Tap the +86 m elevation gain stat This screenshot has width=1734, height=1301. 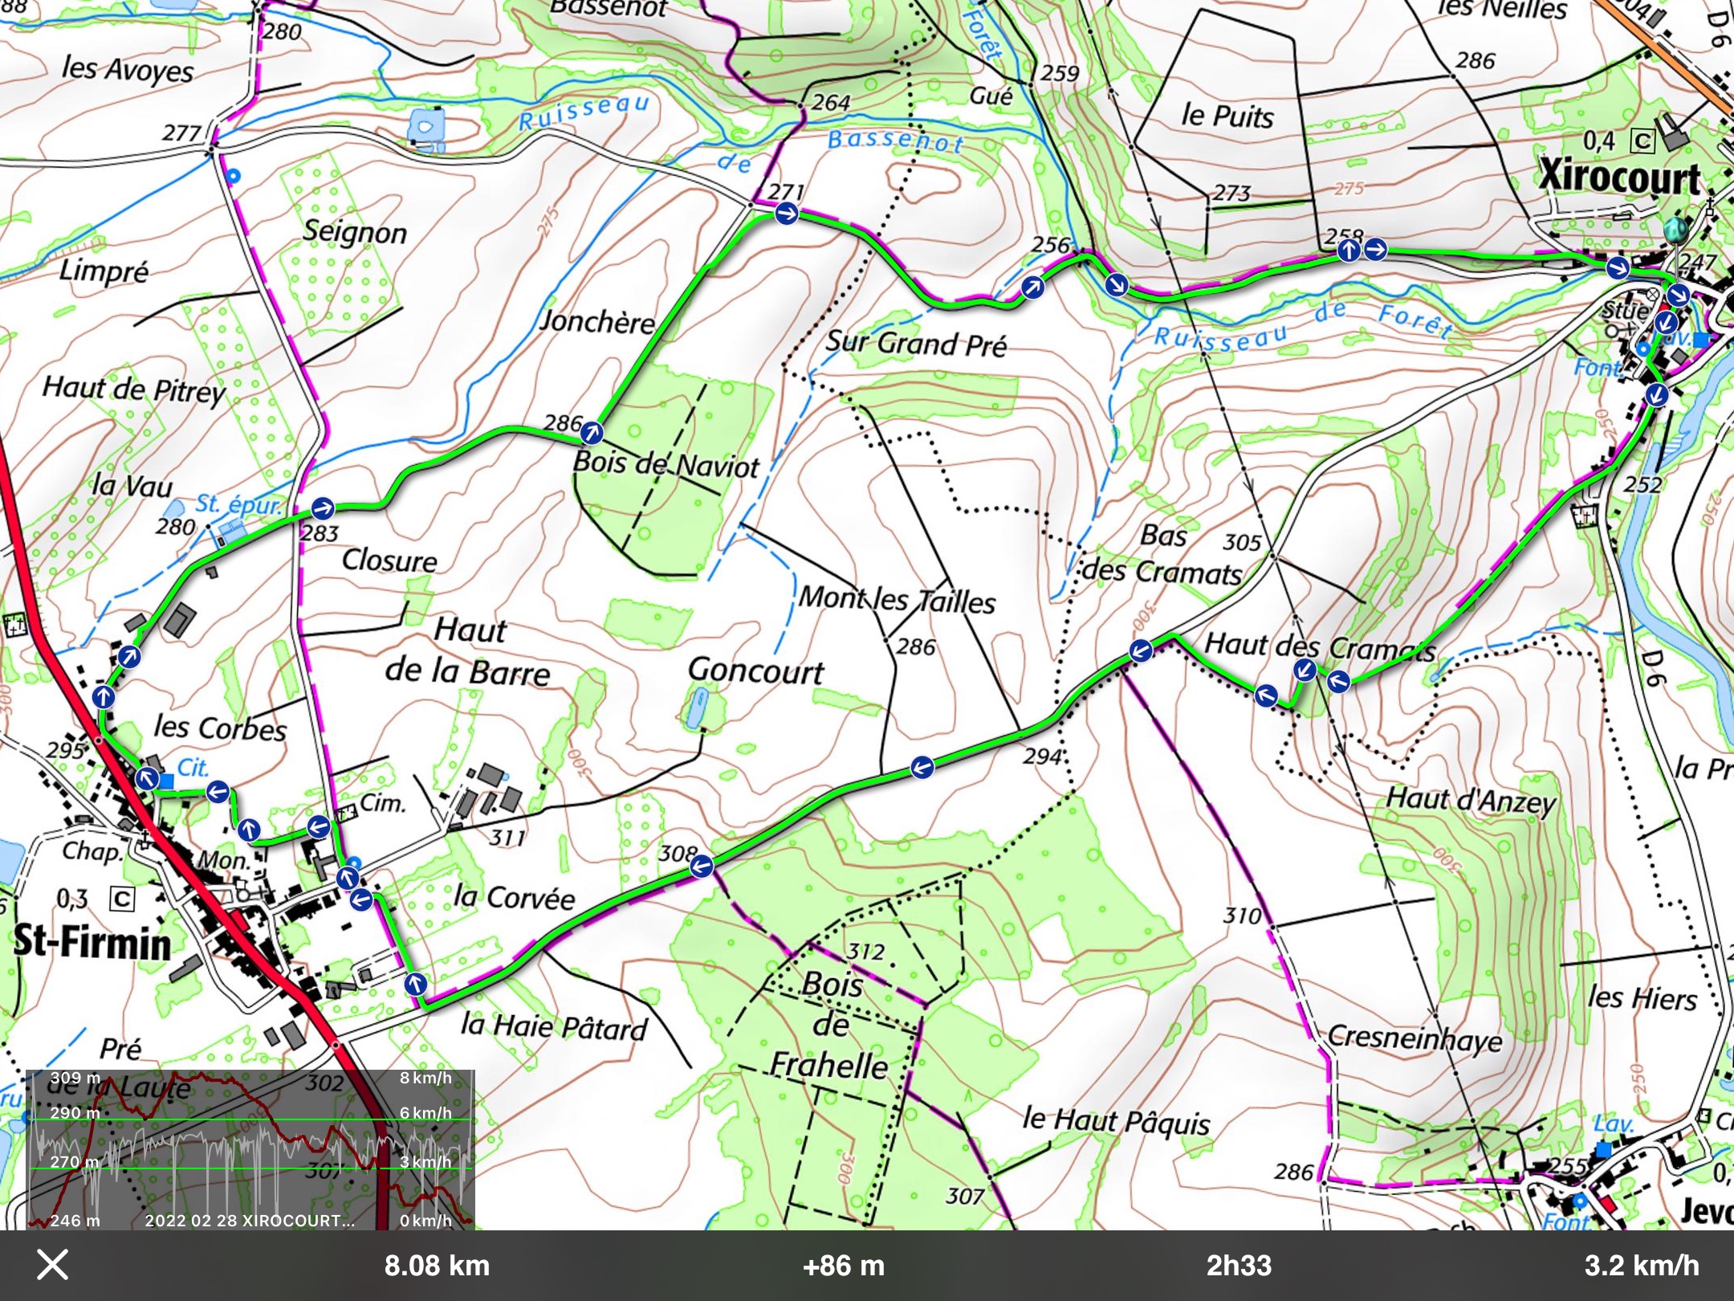[x=844, y=1266]
